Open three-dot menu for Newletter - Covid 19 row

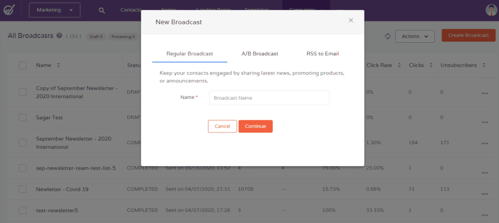point(484,193)
